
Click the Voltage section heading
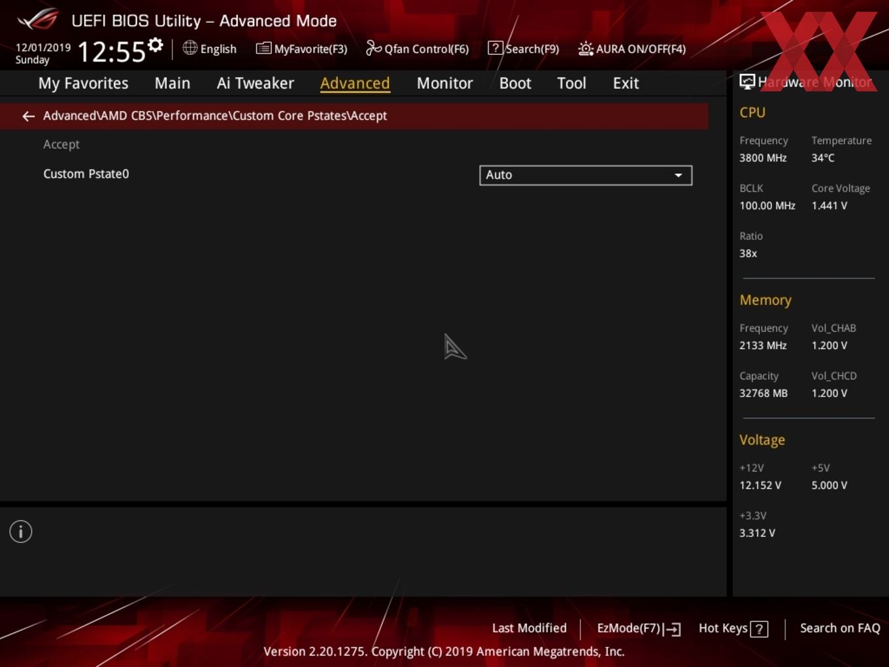coord(762,440)
